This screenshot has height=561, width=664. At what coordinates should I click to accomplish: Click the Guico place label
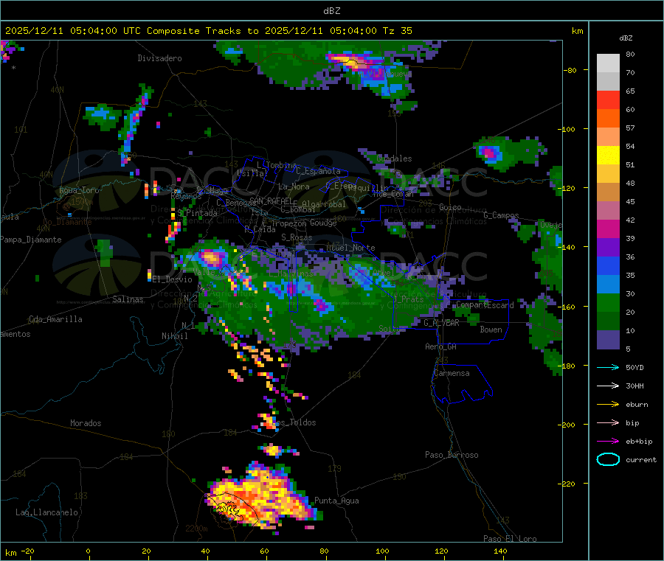[x=450, y=207]
